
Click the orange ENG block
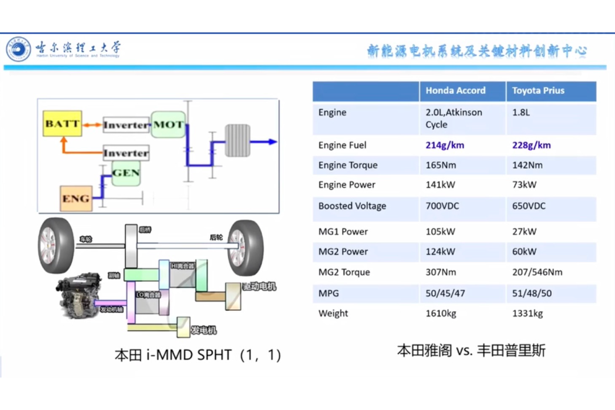[x=76, y=199]
